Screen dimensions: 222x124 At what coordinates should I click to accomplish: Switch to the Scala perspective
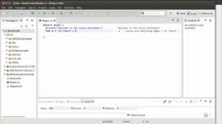click(x=192, y=13)
